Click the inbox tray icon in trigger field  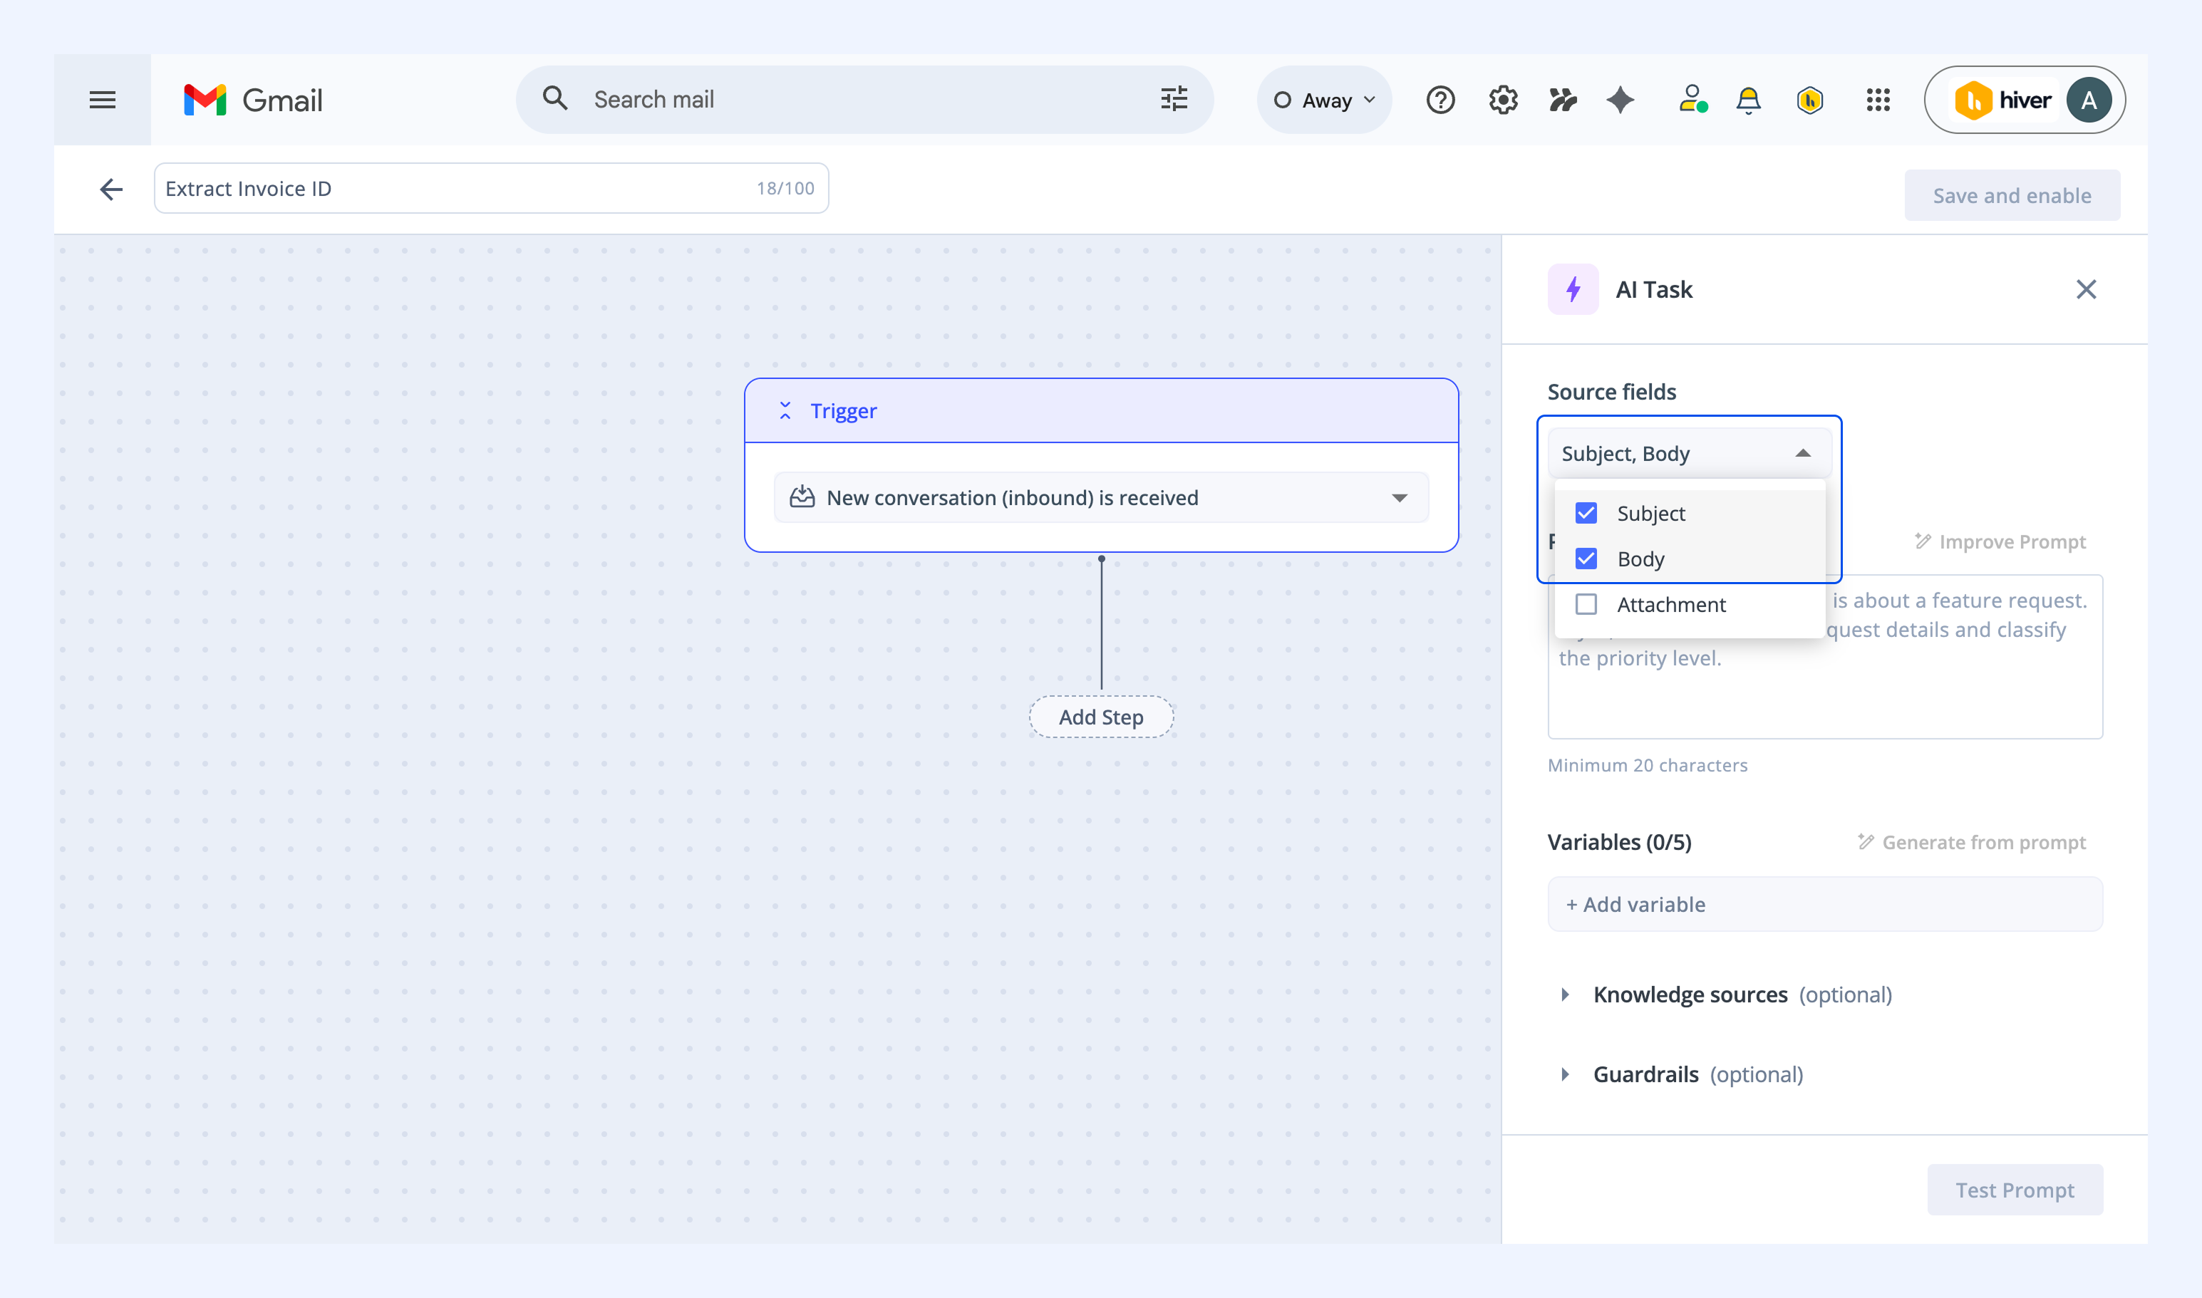point(802,497)
